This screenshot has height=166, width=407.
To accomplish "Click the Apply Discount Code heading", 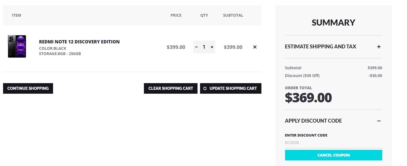I will (313, 121).
